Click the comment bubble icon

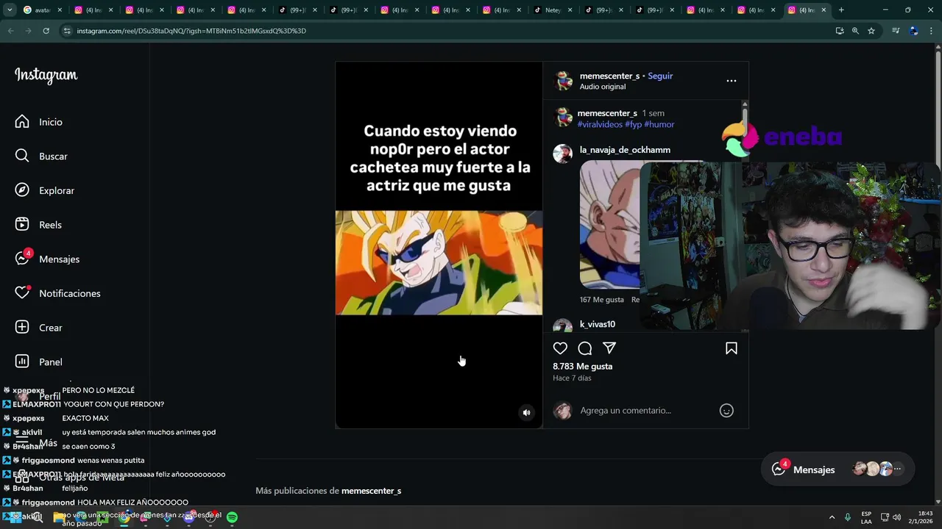coord(585,348)
